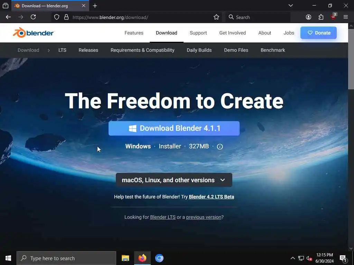Click the scrollbar down arrow

351,249
